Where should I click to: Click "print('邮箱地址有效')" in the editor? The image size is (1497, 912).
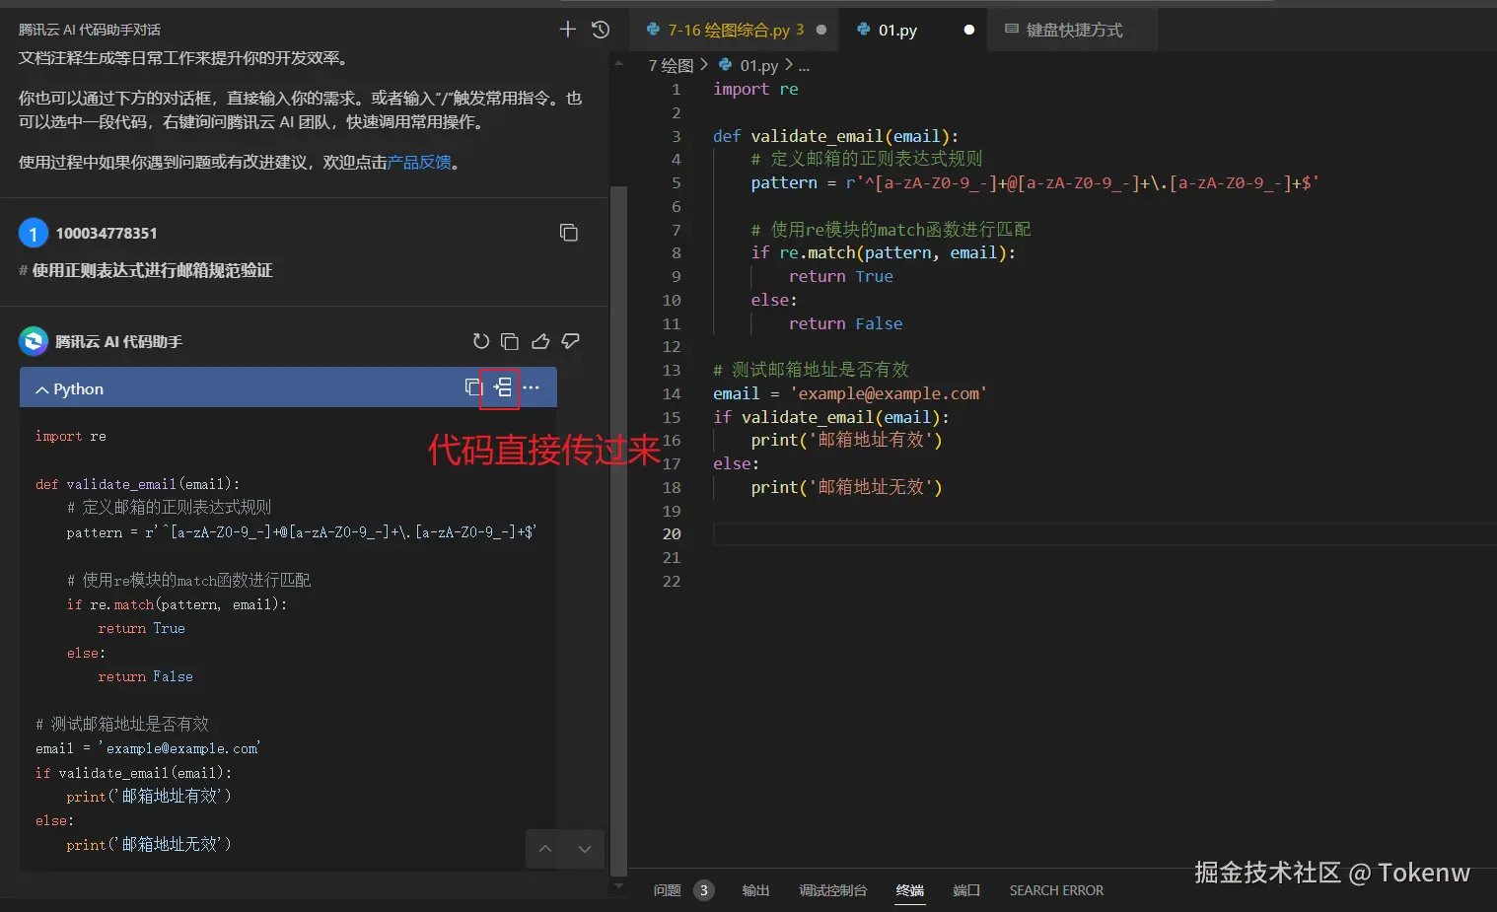846,440
